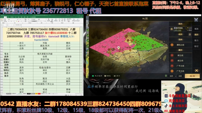Image resolution: width=202 pixels, height=113 pixels.
Task: Select the cell containing 赵云
Action: (x=22, y=43)
